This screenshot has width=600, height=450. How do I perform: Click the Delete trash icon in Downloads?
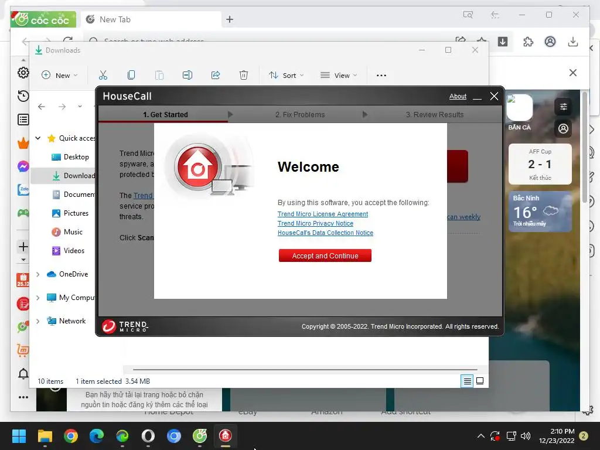[x=244, y=75]
